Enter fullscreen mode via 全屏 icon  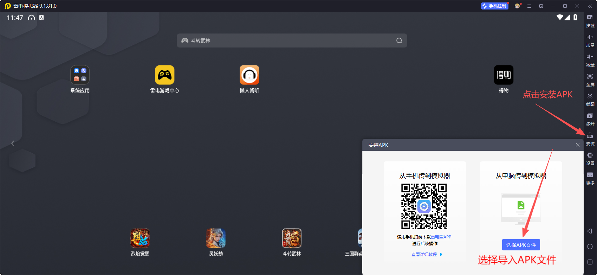coord(590,79)
